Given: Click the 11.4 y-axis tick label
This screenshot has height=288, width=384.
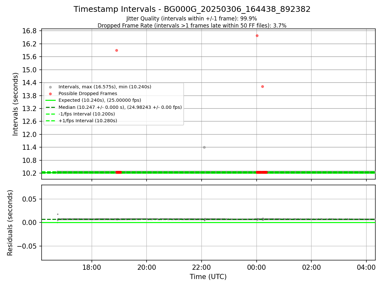Looking at the screenshot, I should tap(30, 148).
